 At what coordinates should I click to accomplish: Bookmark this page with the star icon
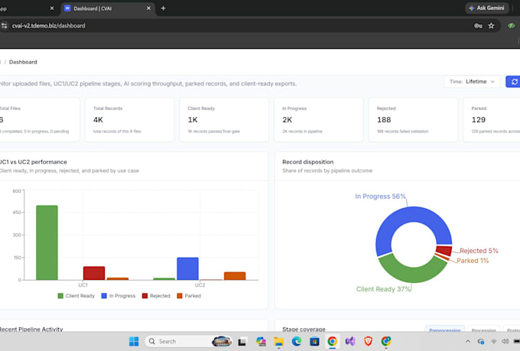point(491,25)
